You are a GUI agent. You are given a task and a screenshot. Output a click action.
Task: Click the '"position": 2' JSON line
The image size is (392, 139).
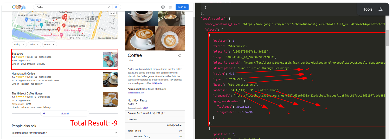pos(224,134)
